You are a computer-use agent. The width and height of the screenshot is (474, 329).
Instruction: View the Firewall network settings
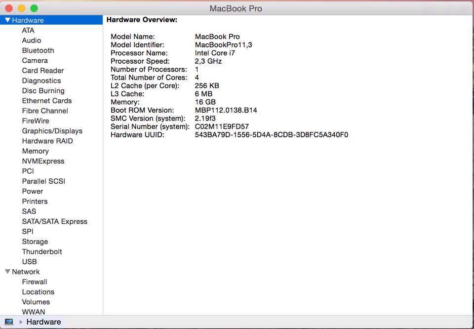(35, 282)
